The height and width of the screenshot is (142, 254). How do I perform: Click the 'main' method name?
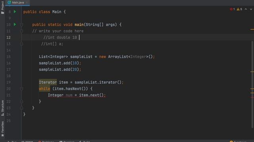coord(79,24)
